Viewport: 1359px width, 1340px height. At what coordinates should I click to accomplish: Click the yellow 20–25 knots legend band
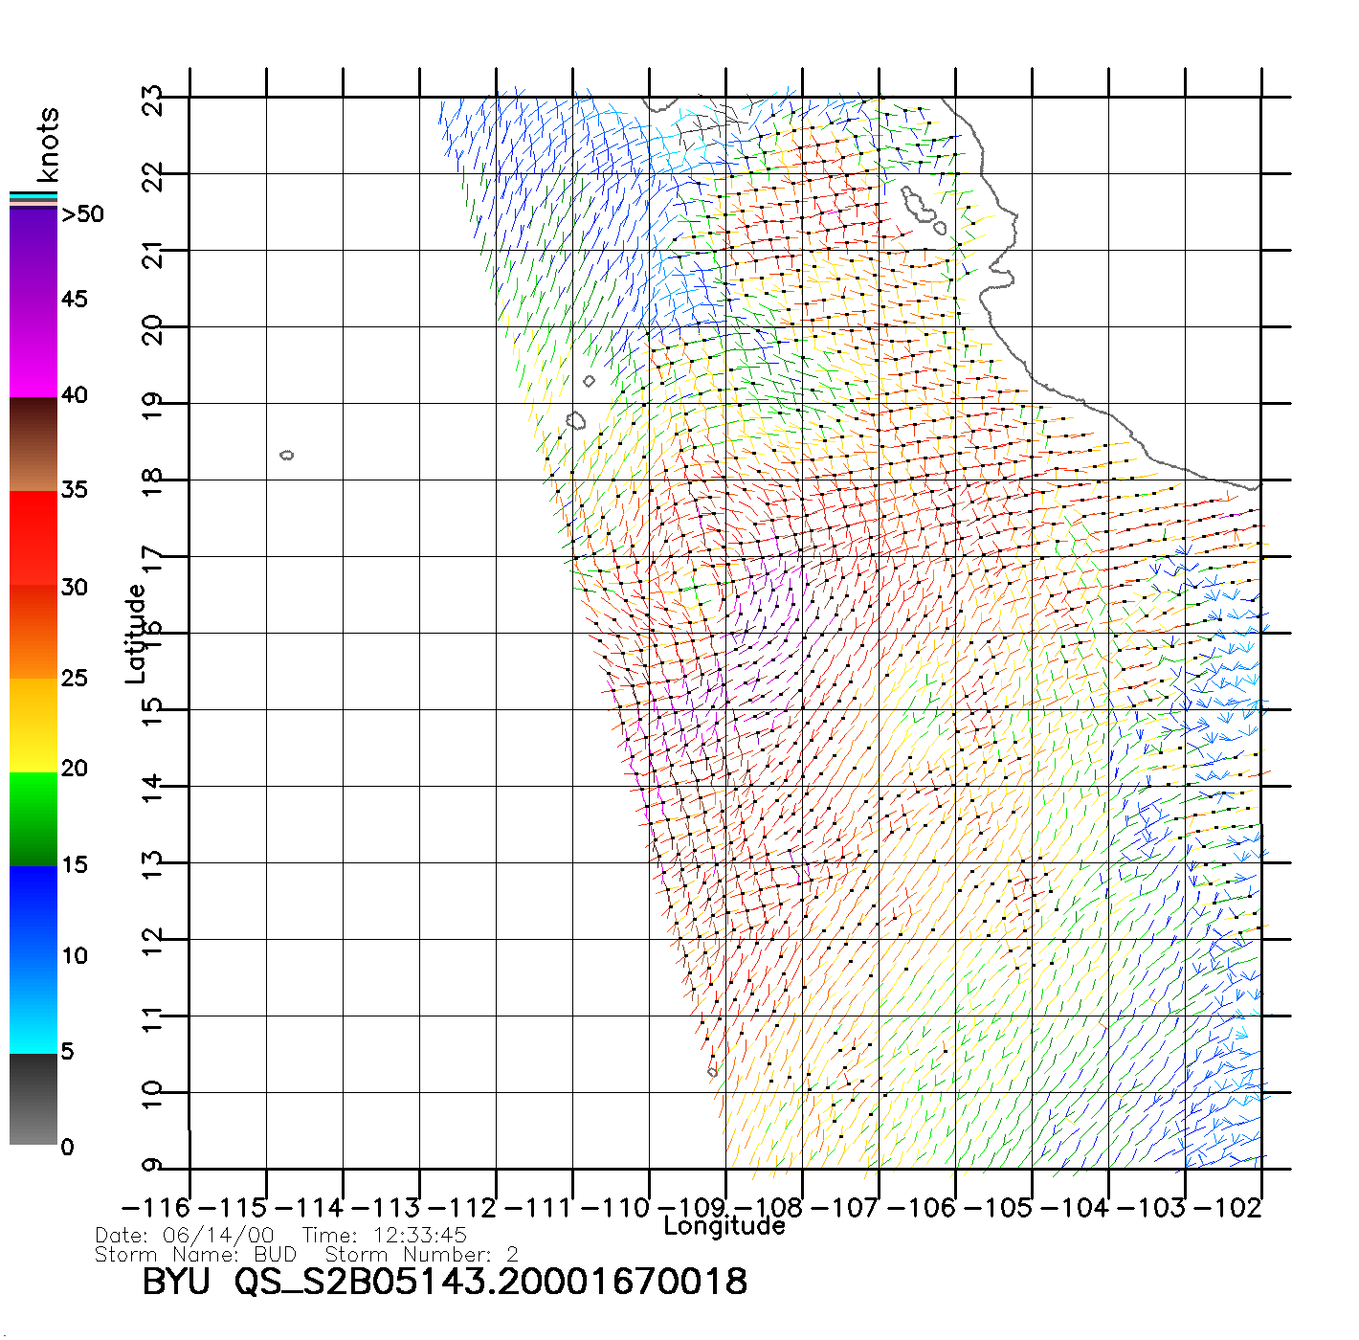coord(33,725)
